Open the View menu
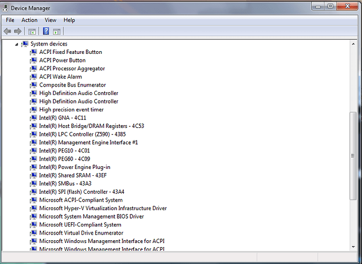This screenshot has width=362, height=264. pos(50,20)
